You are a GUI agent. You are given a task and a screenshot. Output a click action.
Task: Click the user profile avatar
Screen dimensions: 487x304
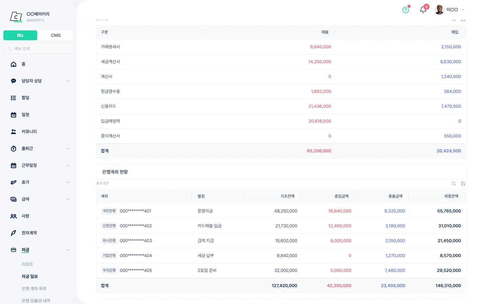point(439,10)
